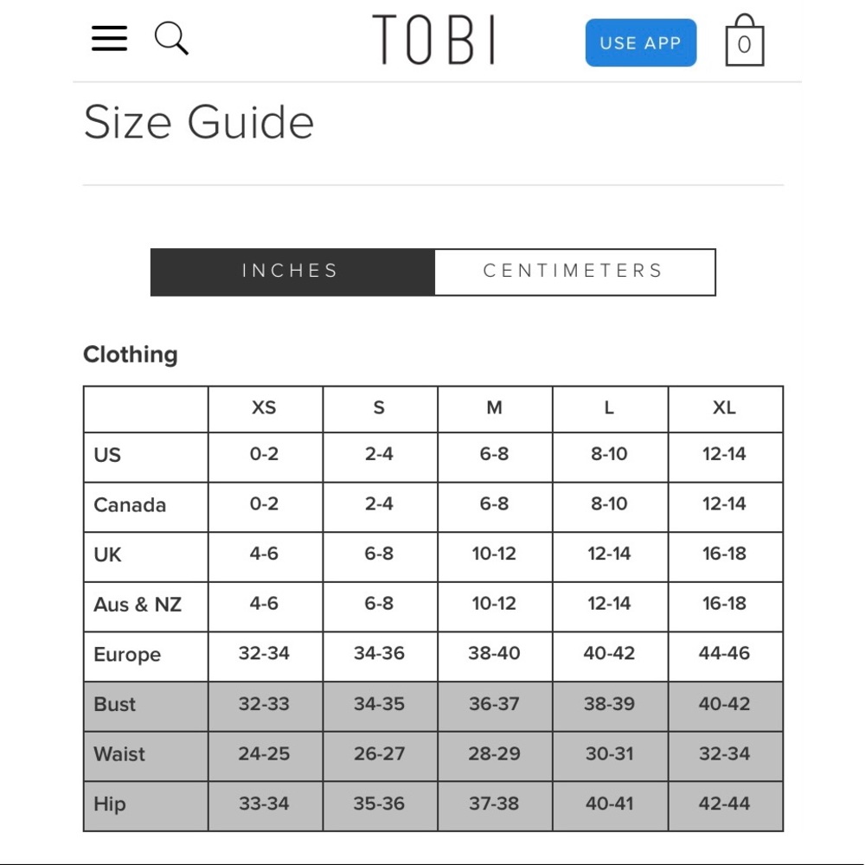
Task: Select the UK row label
Action: click(107, 554)
